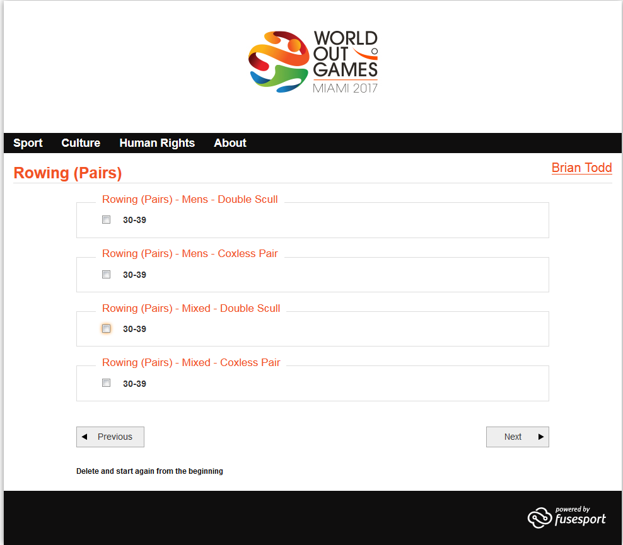Enable Mixed Double Scull 30-39 checkbox
This screenshot has width=623, height=545.
(107, 329)
